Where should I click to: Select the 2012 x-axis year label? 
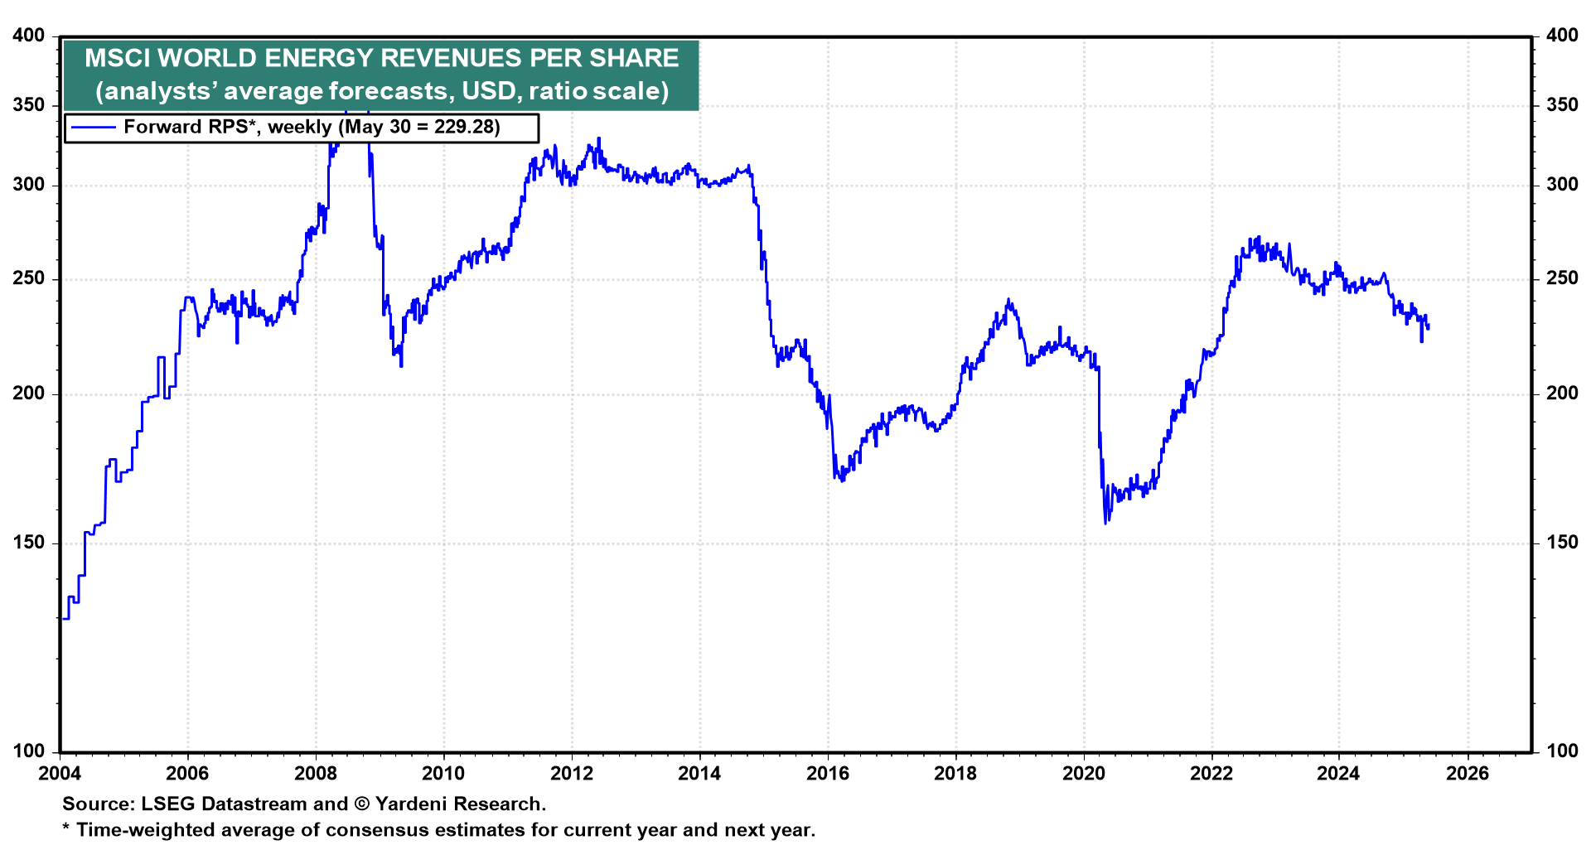point(572,774)
